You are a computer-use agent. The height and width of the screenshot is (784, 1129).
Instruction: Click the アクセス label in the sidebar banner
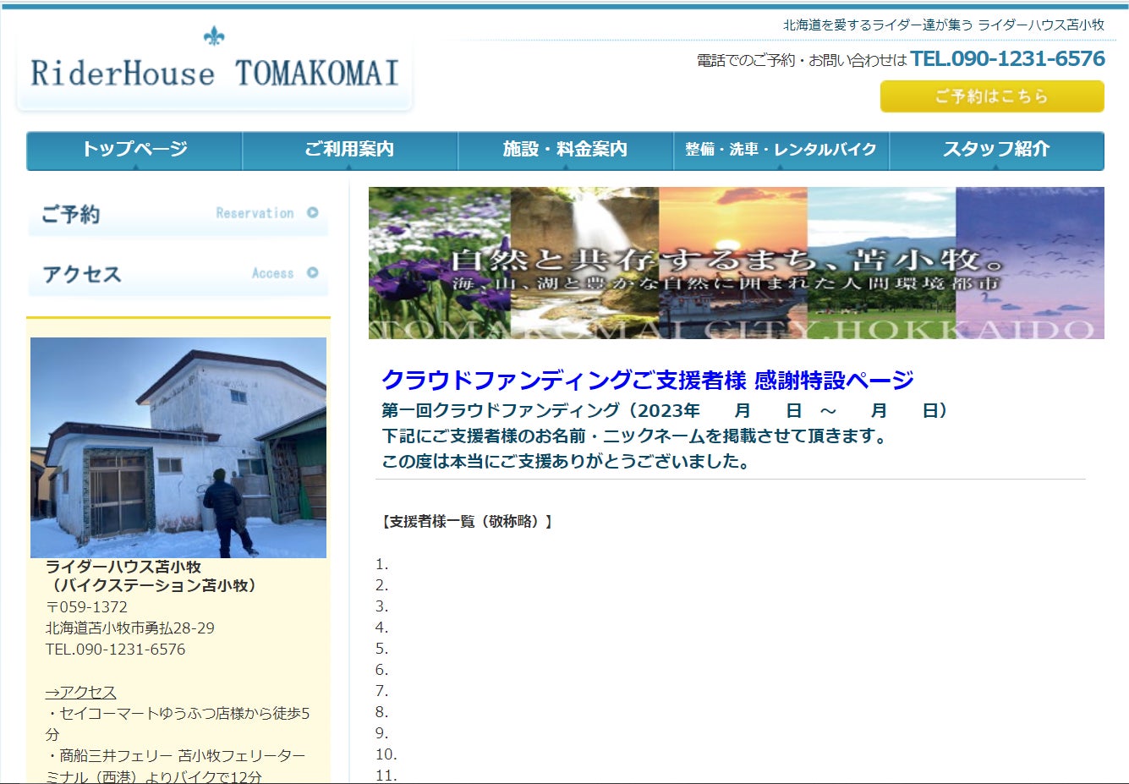click(x=82, y=275)
